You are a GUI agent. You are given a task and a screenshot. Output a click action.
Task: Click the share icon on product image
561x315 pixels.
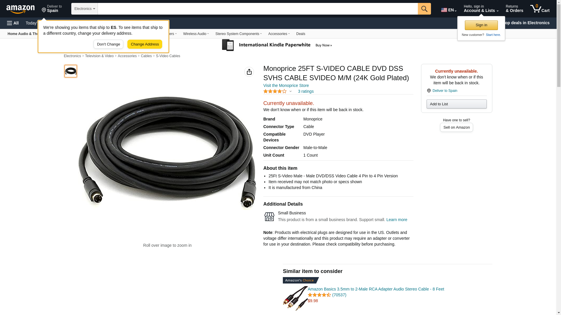pos(249,72)
